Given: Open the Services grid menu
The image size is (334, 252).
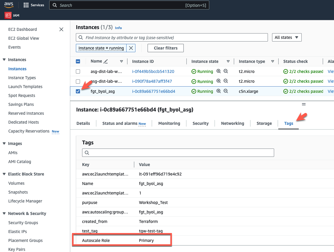Looking at the screenshot, I should coord(34,5).
